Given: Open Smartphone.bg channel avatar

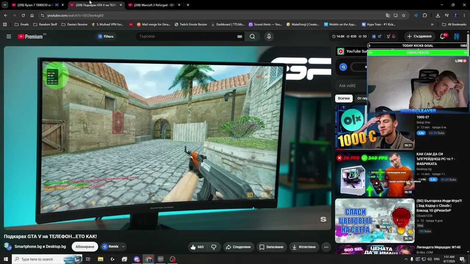Looking at the screenshot, I should [7, 246].
